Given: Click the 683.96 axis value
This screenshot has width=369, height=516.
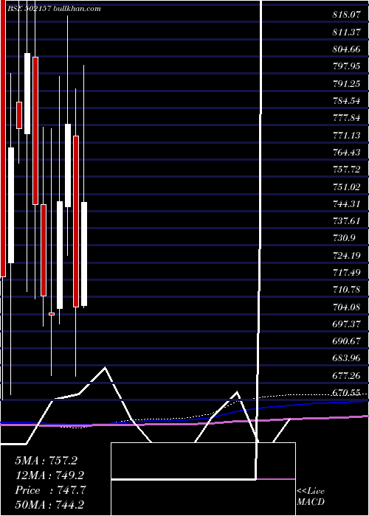Looking at the screenshot, I should (x=346, y=358).
